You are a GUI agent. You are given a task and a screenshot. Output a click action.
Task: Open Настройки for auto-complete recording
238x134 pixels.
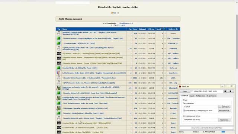[224, 120]
